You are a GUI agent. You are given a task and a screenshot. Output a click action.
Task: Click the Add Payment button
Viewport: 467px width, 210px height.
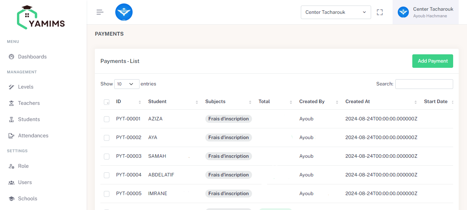(x=432, y=61)
